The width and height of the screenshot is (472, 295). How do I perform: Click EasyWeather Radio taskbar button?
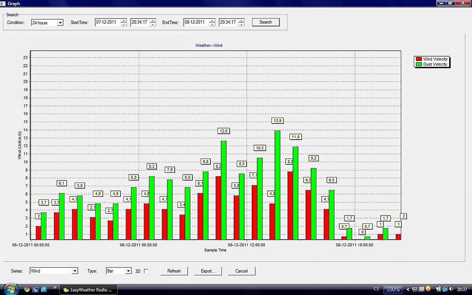tap(87, 290)
